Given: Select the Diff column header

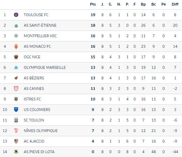Looking at the screenshot, I should pos(175,4).
